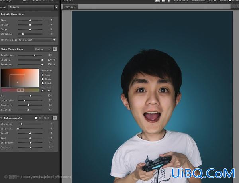The width and height of the screenshot is (239, 183).
Task: Click the Luminance slider handle
Action: click(29, 105)
